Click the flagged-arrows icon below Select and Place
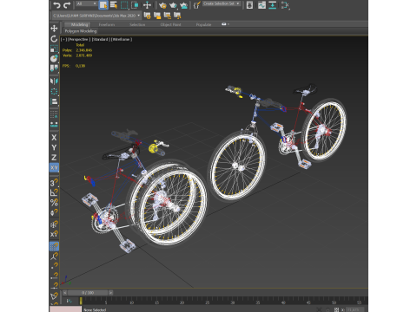This screenshot has width=417, height=312. (x=54, y=68)
